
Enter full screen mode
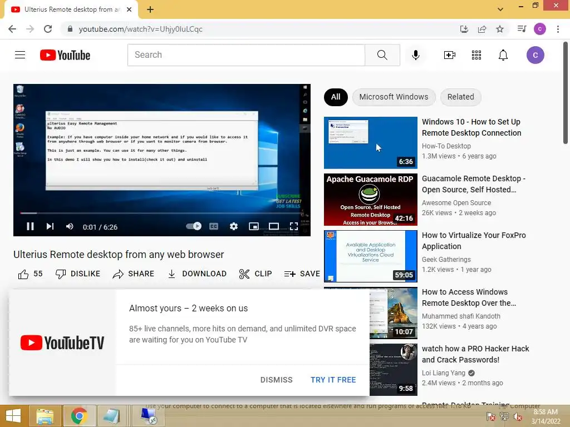(294, 226)
